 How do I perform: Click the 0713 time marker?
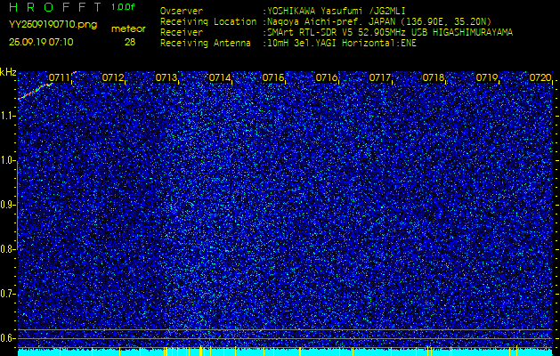(x=166, y=77)
